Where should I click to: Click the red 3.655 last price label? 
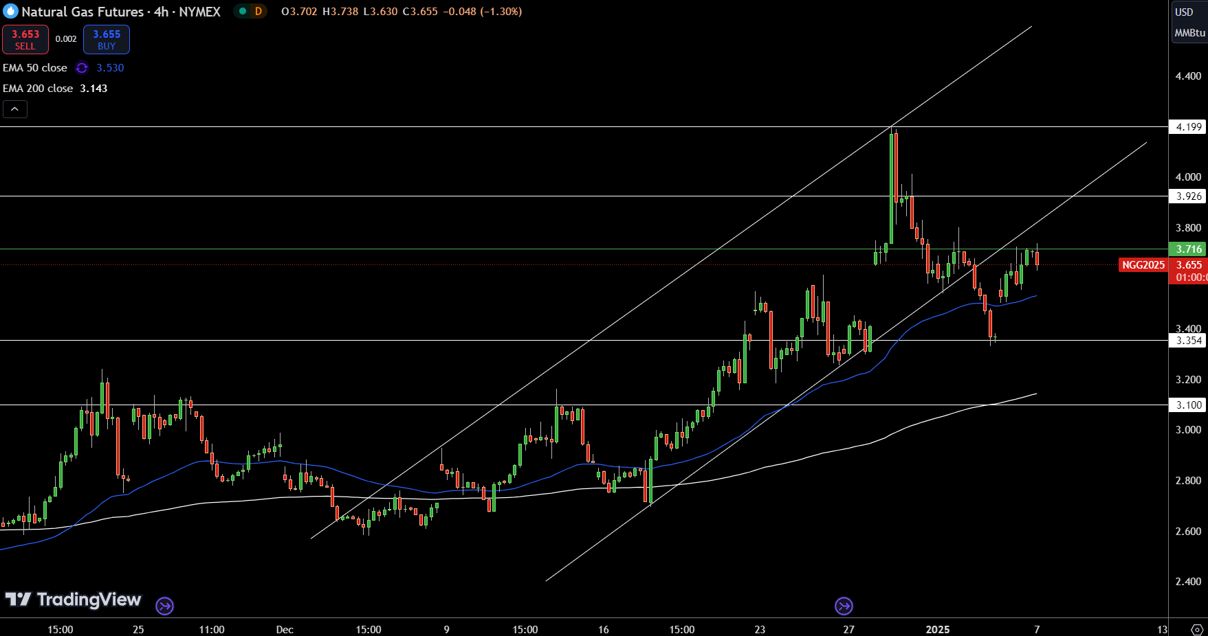(1189, 265)
